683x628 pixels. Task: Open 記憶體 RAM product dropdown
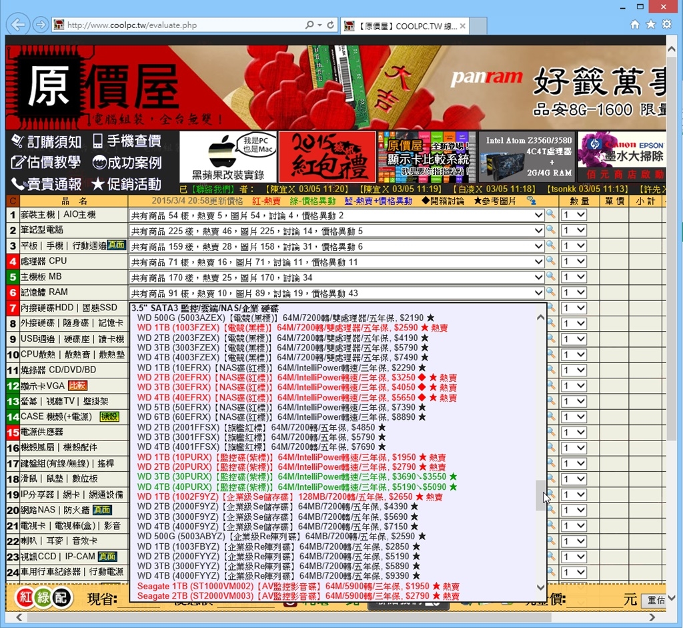tap(336, 293)
